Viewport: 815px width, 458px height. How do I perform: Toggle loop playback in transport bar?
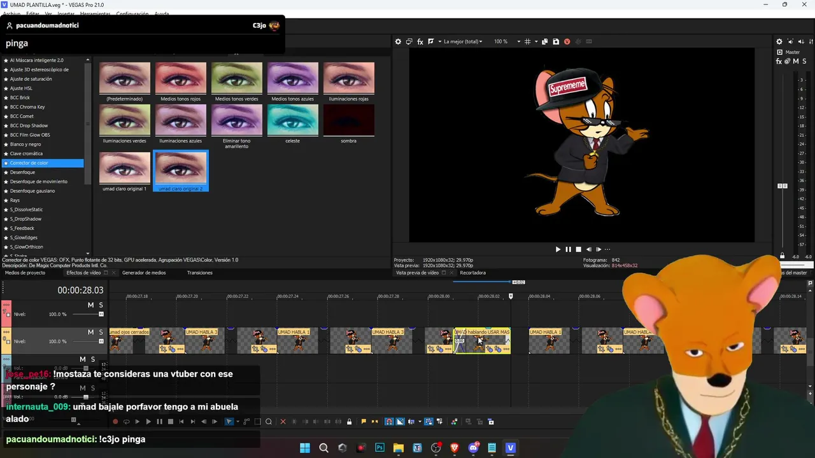click(126, 422)
